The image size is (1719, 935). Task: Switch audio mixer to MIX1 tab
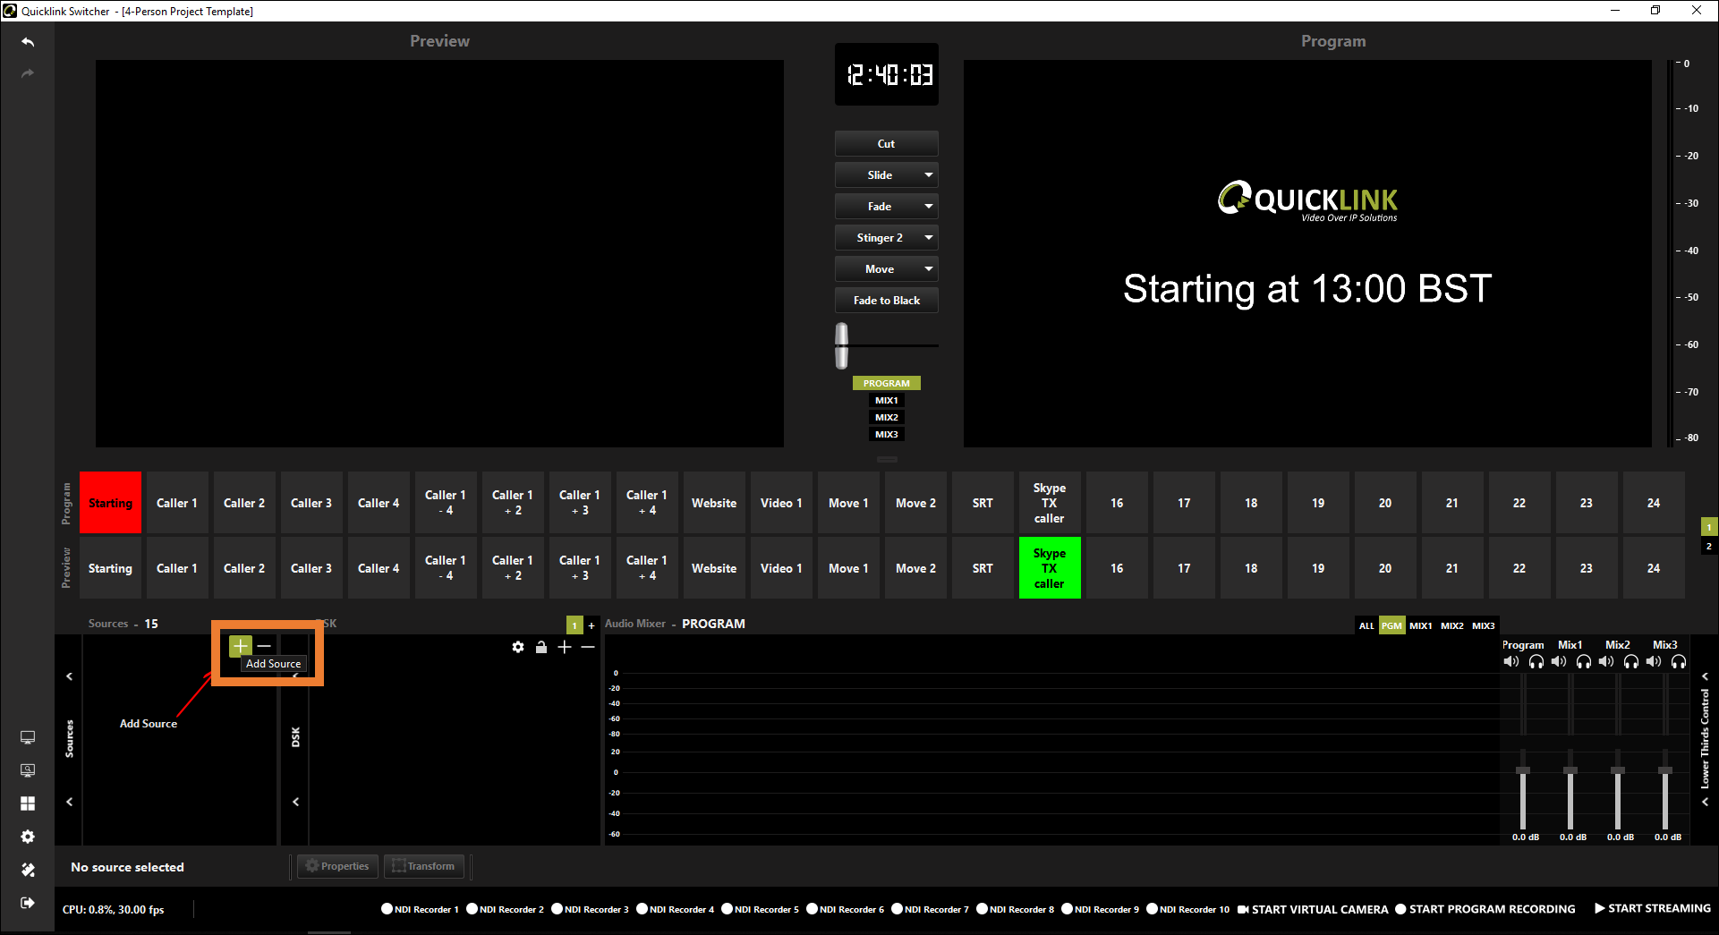point(1420,625)
